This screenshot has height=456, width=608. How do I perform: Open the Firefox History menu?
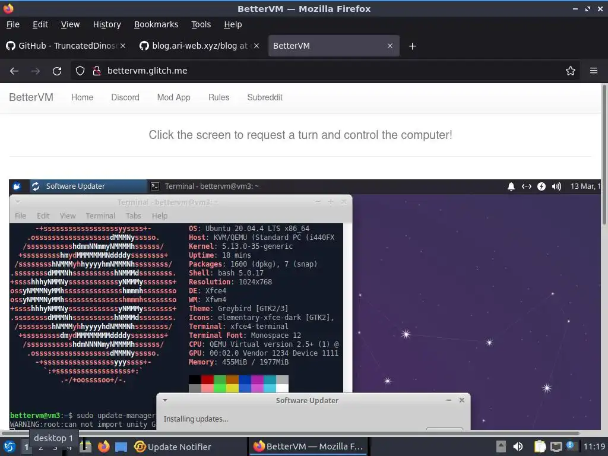[x=107, y=24]
